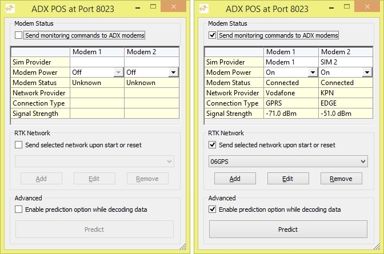The image size is (384, 254).
Task: Tick the unchecked 'Enable prediction option while decoding data' checkbox
Action: 19,209
